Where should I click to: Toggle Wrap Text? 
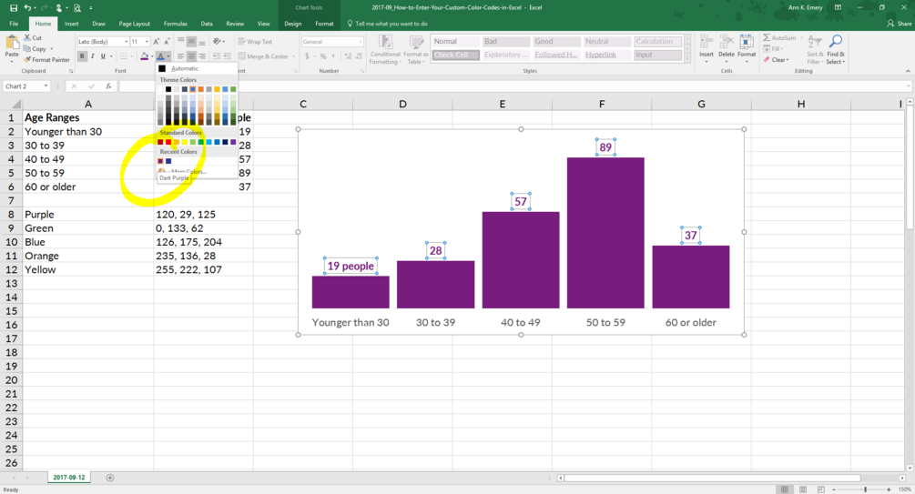(255, 42)
